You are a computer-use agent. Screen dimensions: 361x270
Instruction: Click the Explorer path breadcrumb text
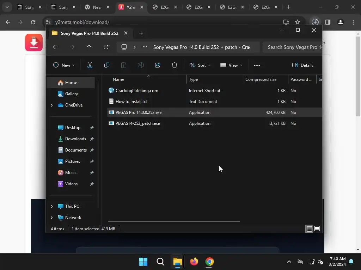[202, 47]
